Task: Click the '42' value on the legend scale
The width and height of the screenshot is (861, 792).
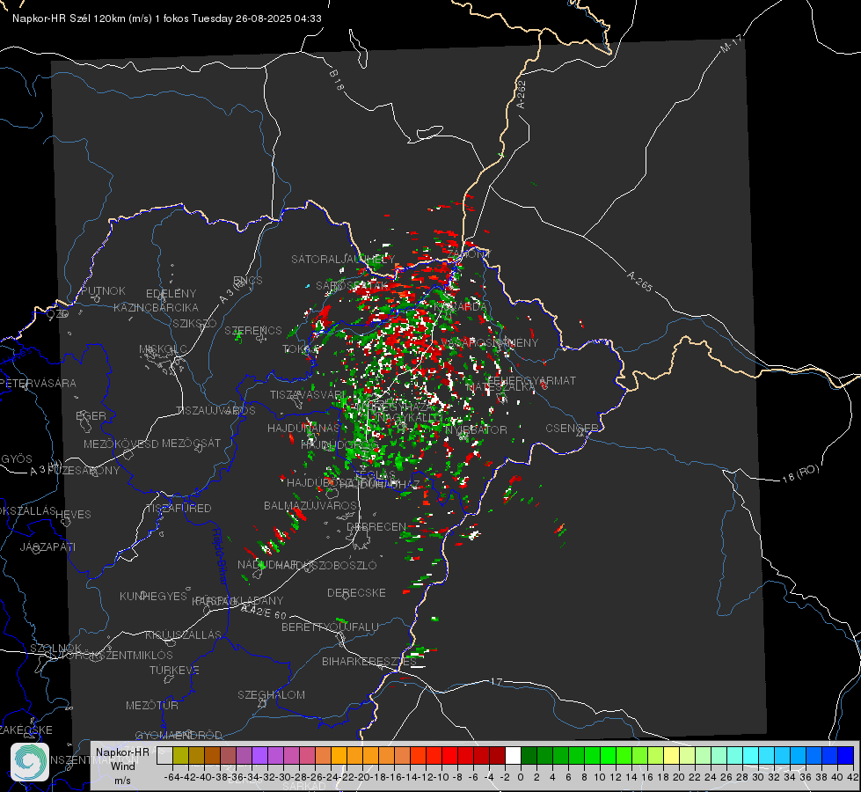Action: click(853, 777)
